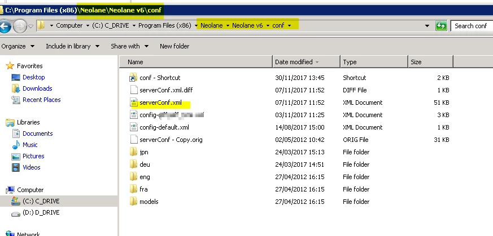This screenshot has width=493, height=236.
Task: Sort files by Date modified column
Action: click(x=306, y=62)
